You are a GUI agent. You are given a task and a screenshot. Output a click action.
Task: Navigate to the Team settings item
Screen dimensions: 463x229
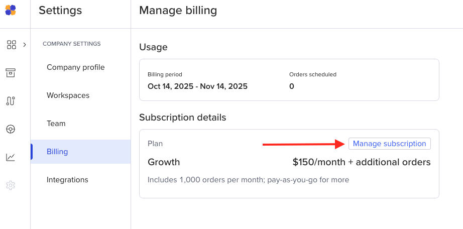pyautogui.click(x=56, y=124)
